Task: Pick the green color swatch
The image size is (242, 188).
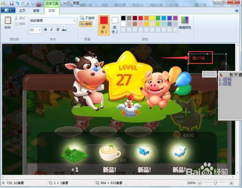Action: tap(158, 18)
